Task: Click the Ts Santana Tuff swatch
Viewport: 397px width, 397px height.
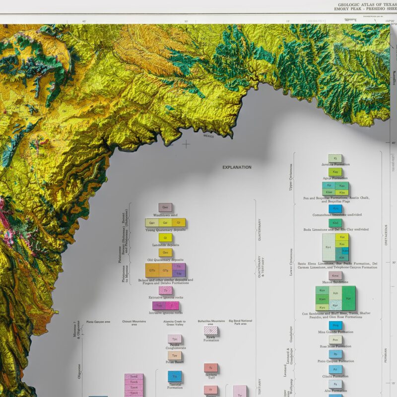Action: click(x=210, y=368)
